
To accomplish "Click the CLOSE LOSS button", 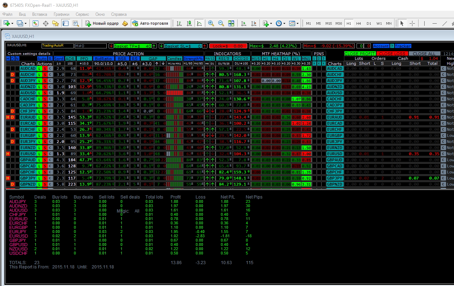I will click(x=392, y=54).
